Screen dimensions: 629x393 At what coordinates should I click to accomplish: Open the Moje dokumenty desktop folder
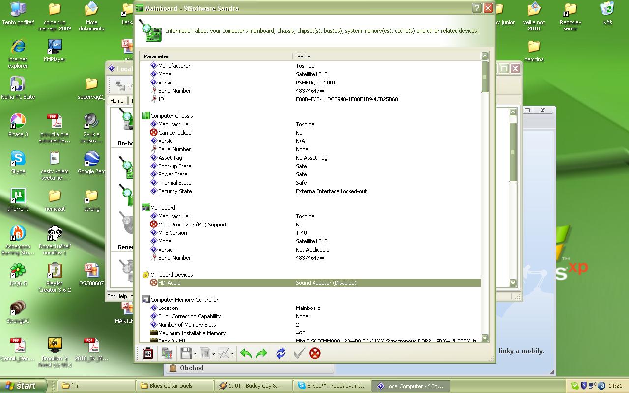coord(91,17)
